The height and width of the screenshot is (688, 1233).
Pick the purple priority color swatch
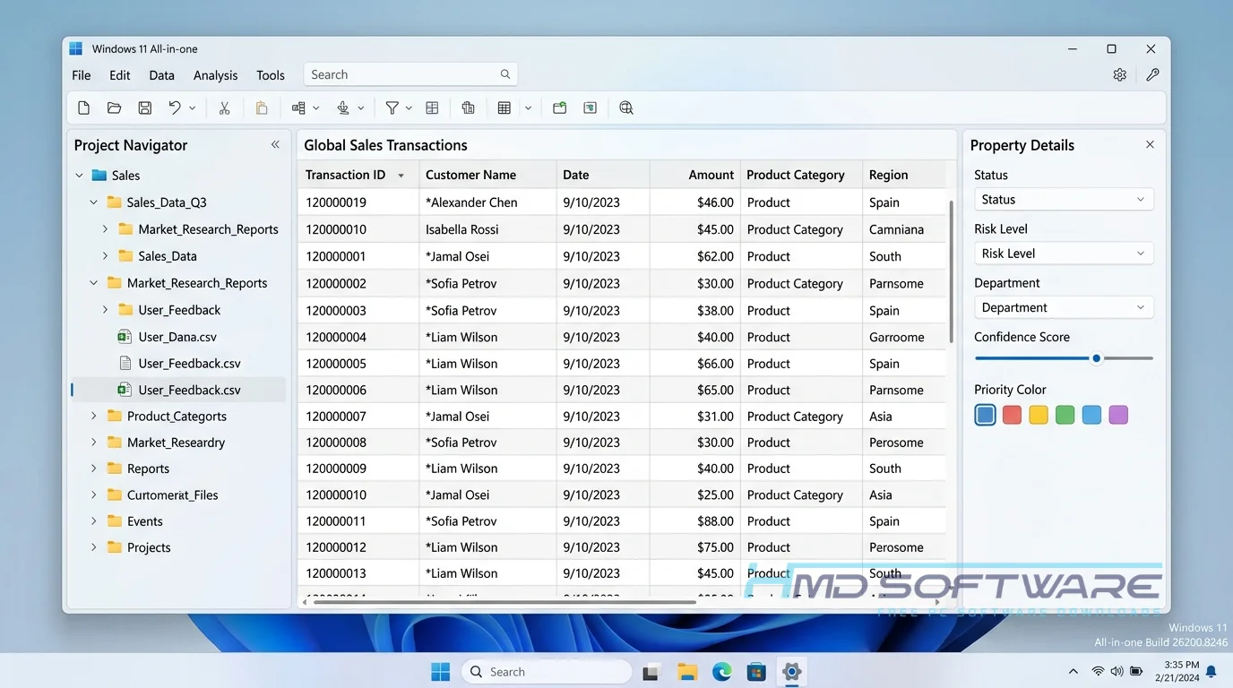[1118, 415]
